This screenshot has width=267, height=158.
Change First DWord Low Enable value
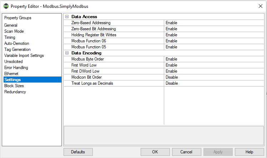pos(214,71)
